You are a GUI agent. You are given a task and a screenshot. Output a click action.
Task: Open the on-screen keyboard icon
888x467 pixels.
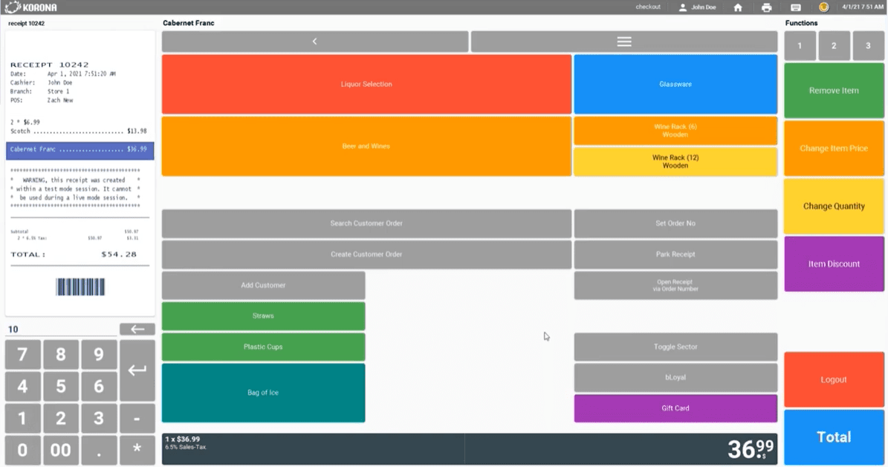click(x=796, y=7)
